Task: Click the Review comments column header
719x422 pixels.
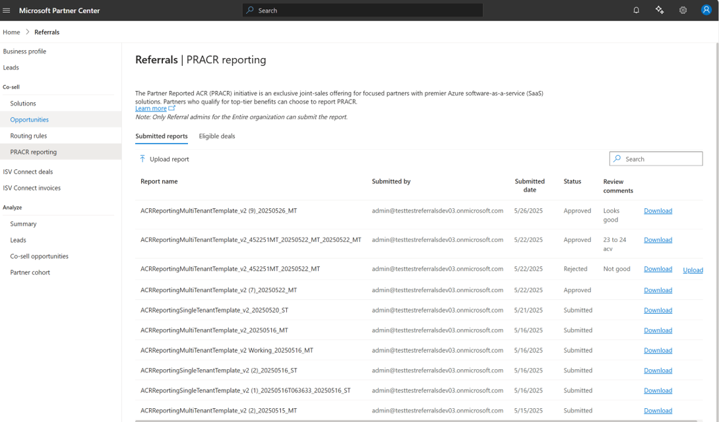Action: click(x=618, y=186)
